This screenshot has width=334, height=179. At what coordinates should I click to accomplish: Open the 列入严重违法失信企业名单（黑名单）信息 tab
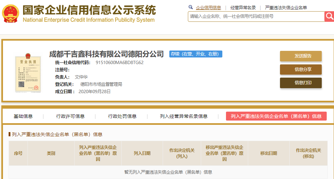click(276, 116)
